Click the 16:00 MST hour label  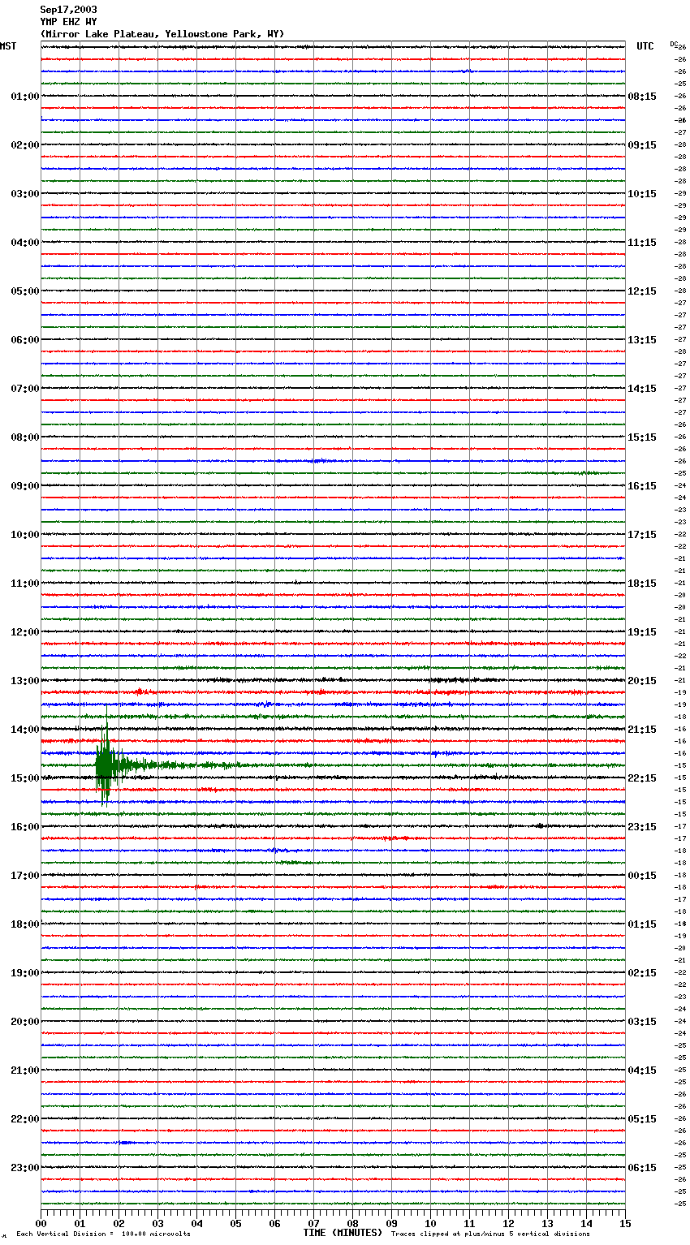(25, 827)
